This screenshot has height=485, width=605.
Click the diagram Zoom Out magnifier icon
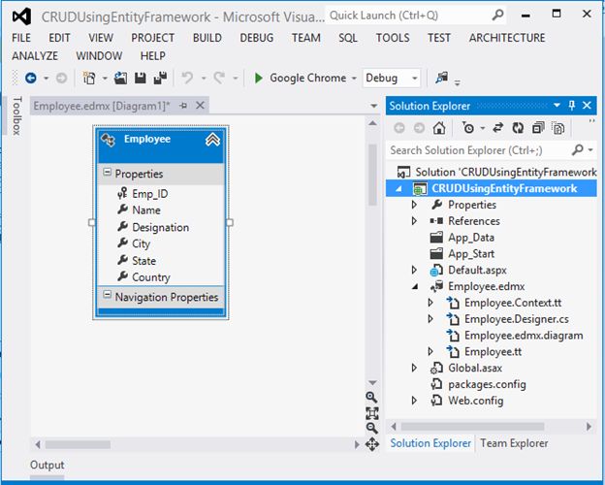pos(371,428)
